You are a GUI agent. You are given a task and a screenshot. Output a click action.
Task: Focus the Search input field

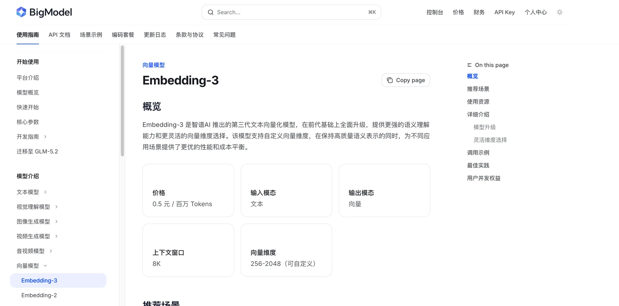291,12
